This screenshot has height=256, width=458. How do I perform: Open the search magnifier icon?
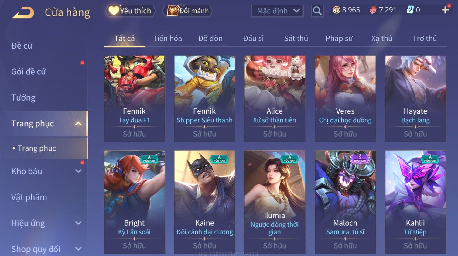pos(317,11)
